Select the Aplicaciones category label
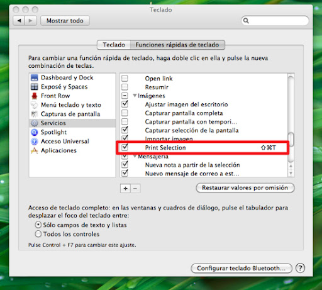This screenshot has height=290, width=322. (x=58, y=150)
